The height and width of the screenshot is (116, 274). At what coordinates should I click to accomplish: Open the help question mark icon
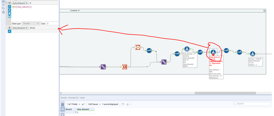tap(3, 12)
